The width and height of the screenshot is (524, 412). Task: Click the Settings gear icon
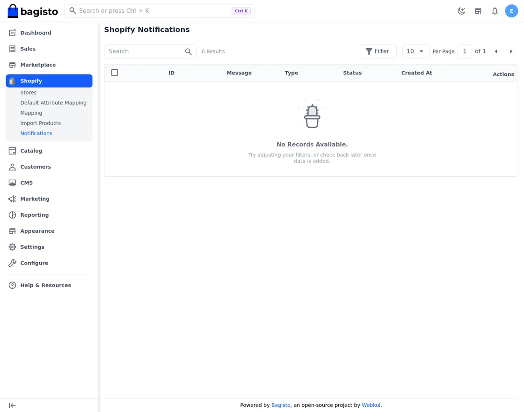[x=12, y=247]
